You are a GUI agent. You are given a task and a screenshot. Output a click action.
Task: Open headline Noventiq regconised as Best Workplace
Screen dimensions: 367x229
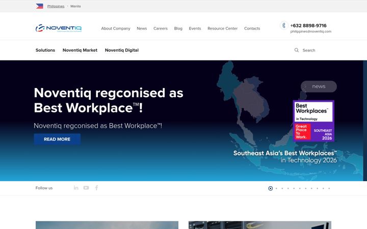[109, 100]
